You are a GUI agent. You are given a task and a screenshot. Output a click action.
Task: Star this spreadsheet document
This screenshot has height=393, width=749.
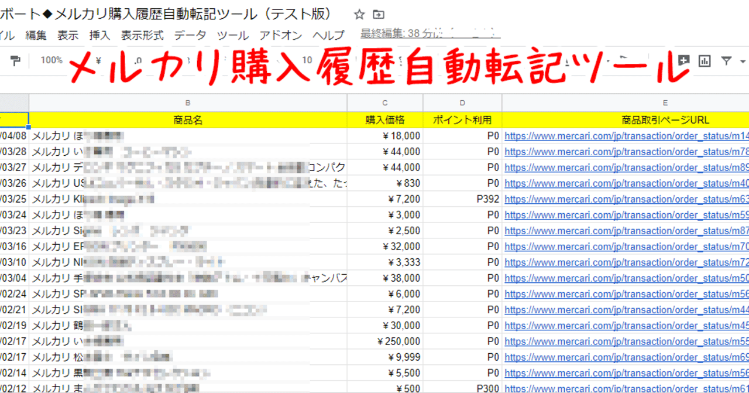click(359, 15)
